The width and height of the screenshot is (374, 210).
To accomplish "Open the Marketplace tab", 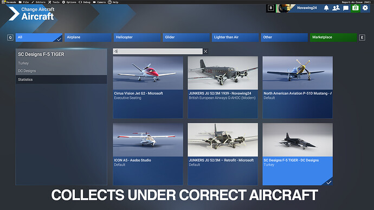I will click(x=333, y=37).
